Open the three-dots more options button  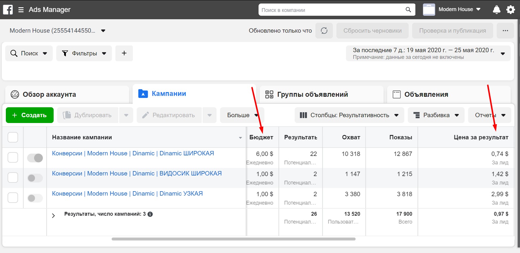tap(505, 31)
